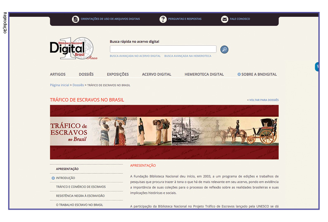
Task: Open Busca avançada na hemeroteca link
Action: click(188, 56)
